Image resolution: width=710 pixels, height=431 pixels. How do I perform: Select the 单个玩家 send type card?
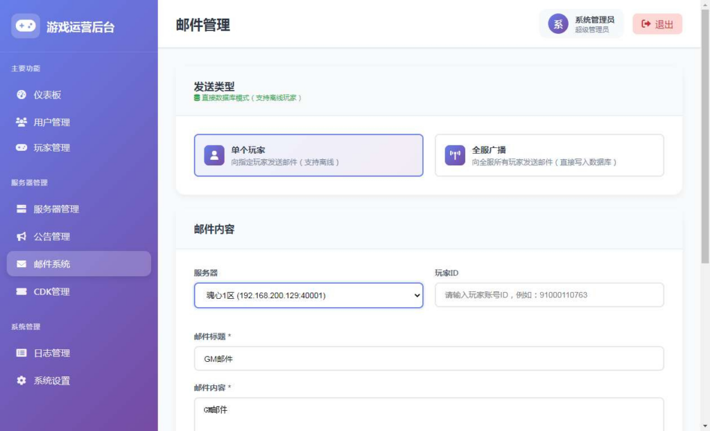[309, 156]
